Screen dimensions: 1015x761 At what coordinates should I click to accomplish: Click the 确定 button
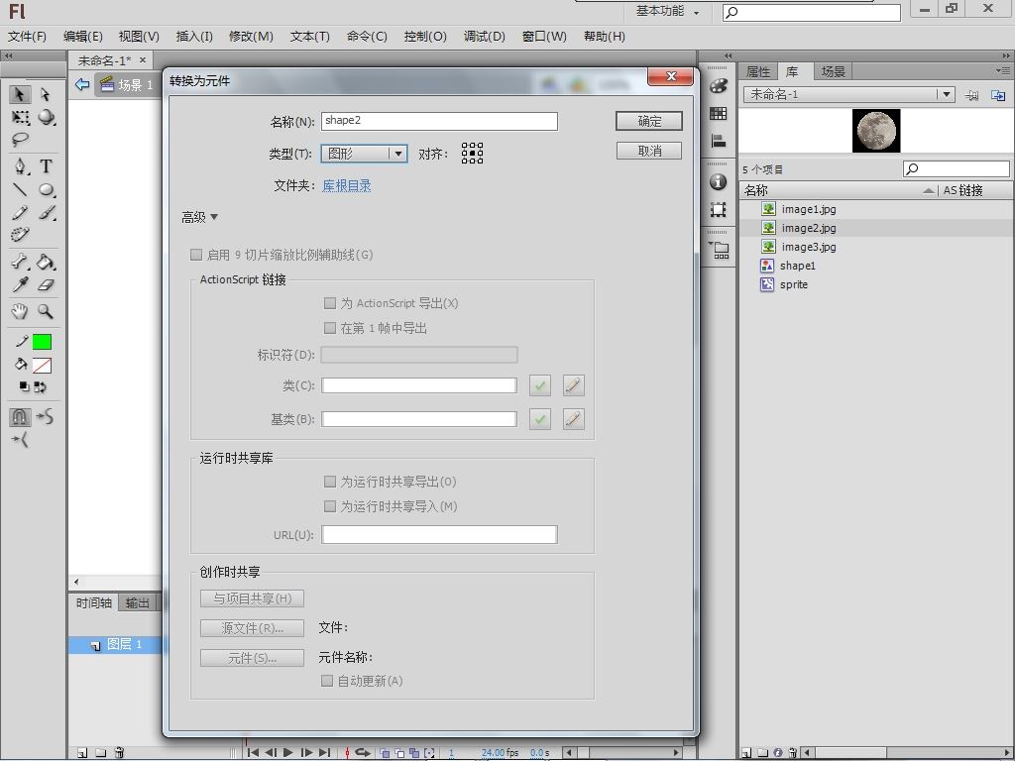(649, 121)
